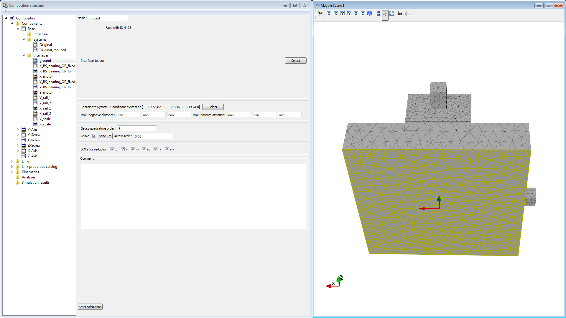Screen dimensions: 566x318
Task: Uncheck the rw DOF for reduction
Action: [x=167, y=149]
